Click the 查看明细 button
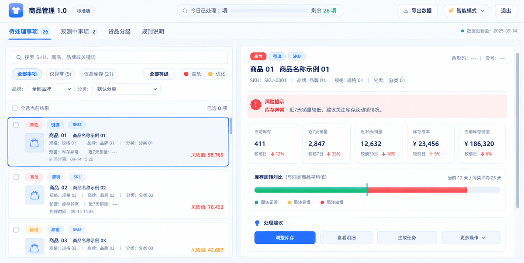Image resolution: width=524 pixels, height=263 pixels. 346,238
